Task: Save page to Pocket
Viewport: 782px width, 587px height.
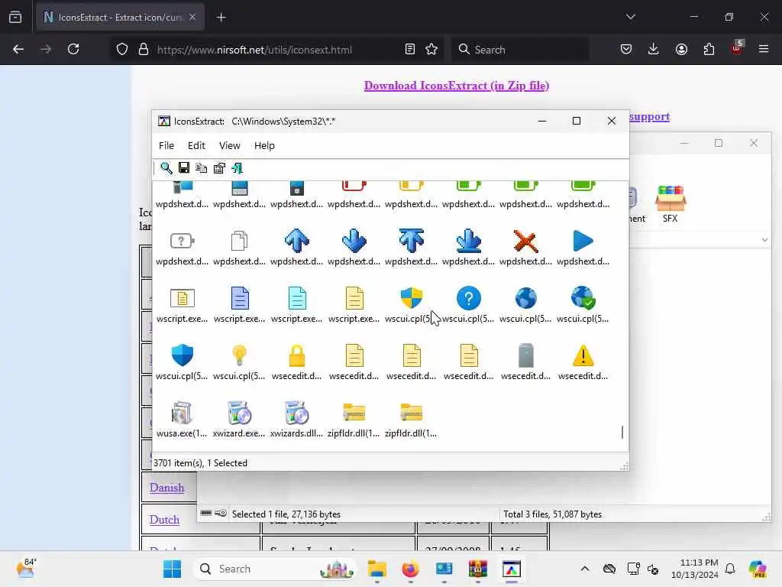Action: coord(626,49)
